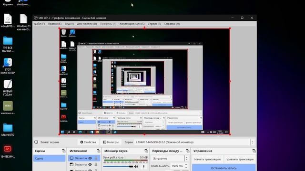
Task: Click the desktop audio volume slider
Action: 118,166
